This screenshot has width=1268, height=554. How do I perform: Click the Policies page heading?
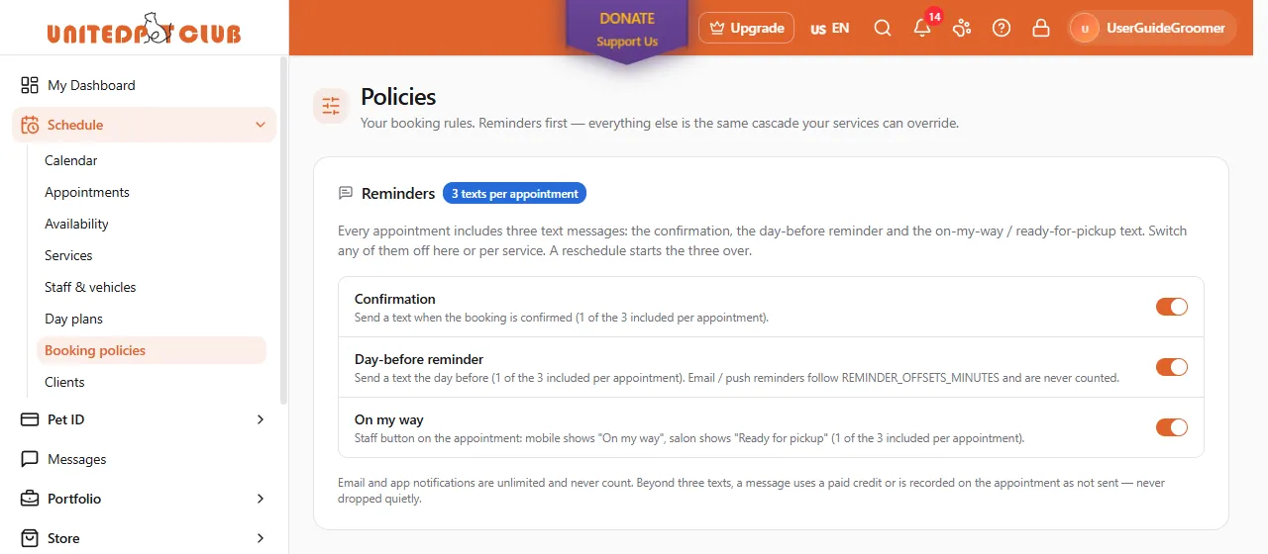[398, 97]
